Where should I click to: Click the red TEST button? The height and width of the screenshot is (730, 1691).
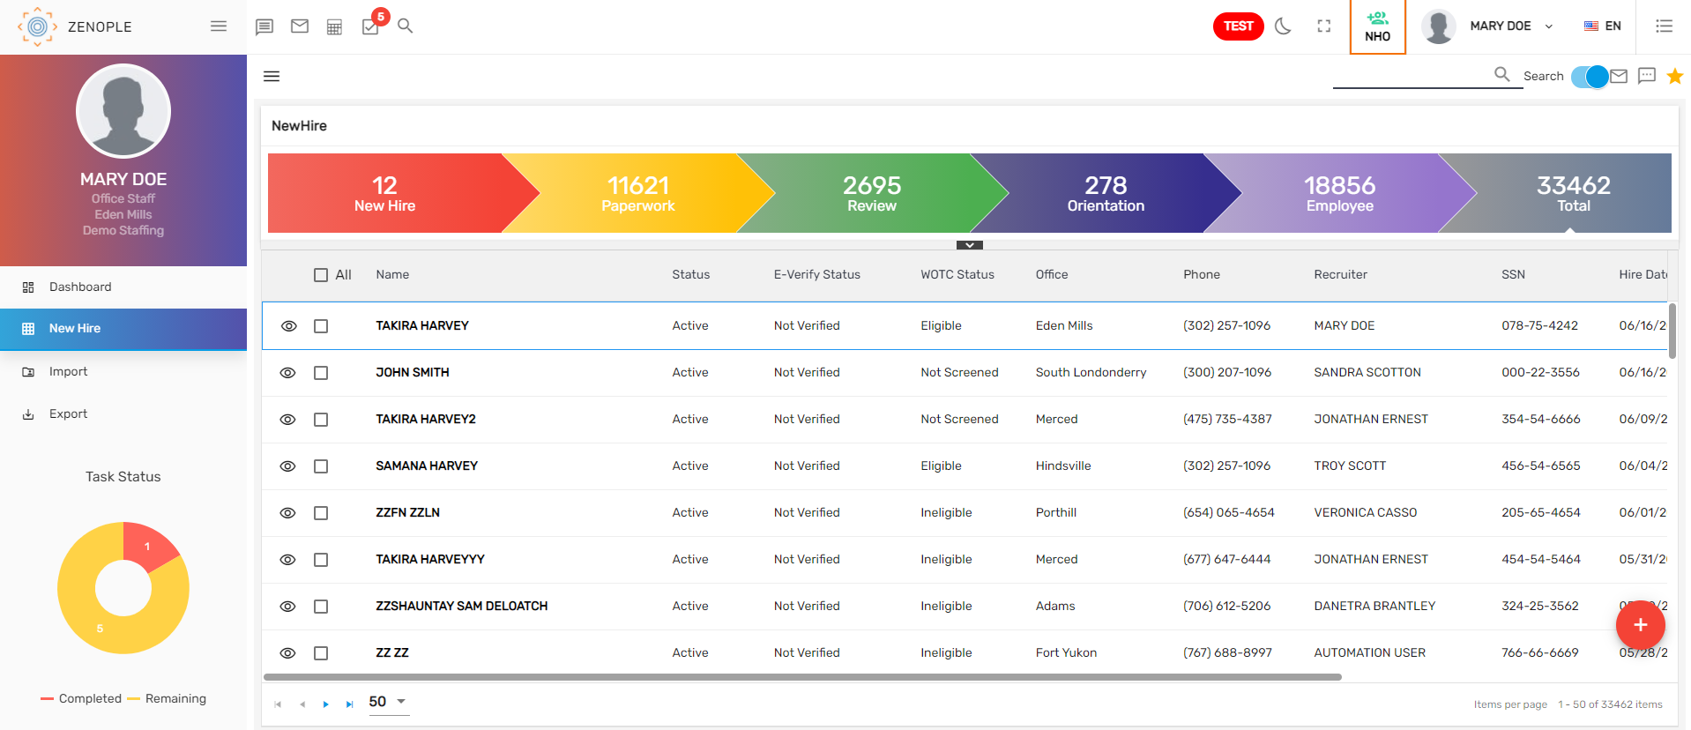[1238, 26]
